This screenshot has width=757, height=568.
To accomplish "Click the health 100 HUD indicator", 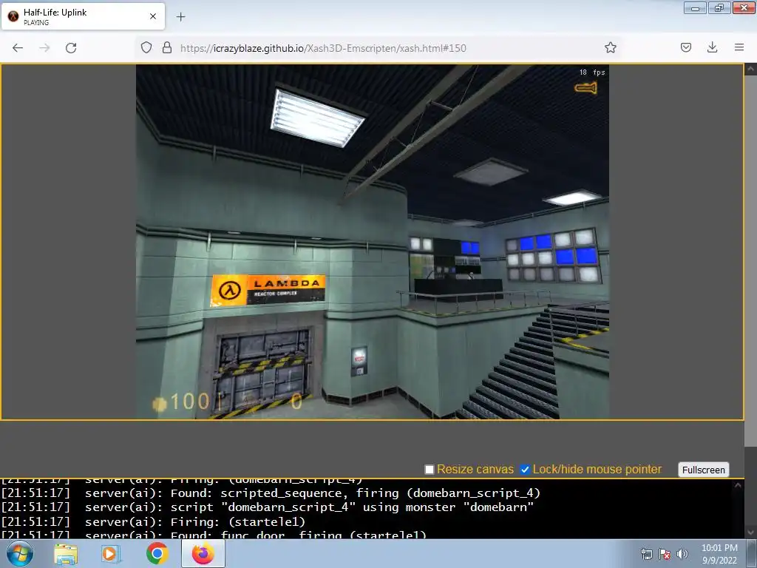I will pos(181,402).
